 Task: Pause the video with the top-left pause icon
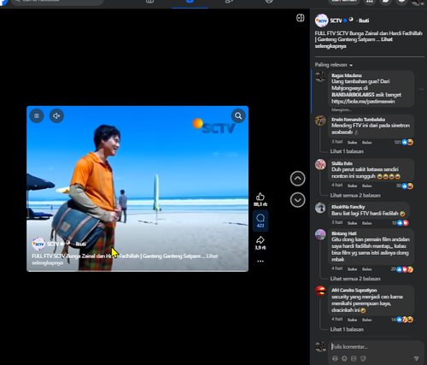coord(37,115)
